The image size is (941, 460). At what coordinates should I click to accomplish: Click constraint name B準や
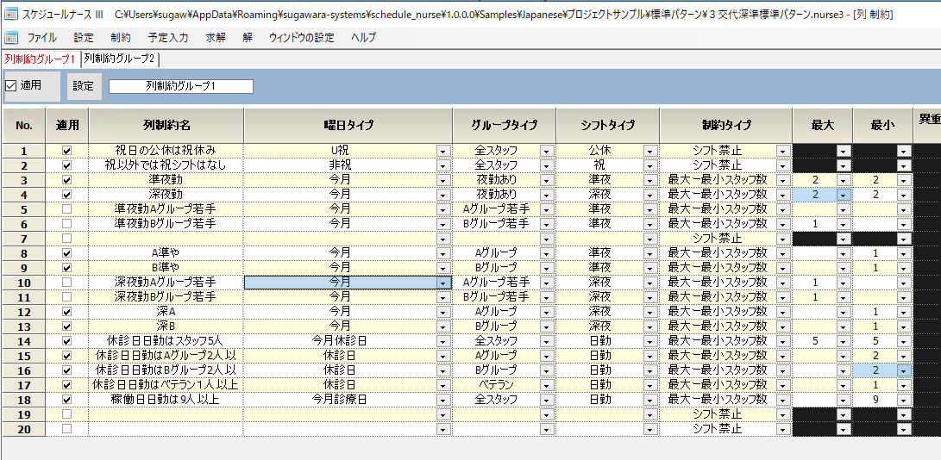click(166, 268)
